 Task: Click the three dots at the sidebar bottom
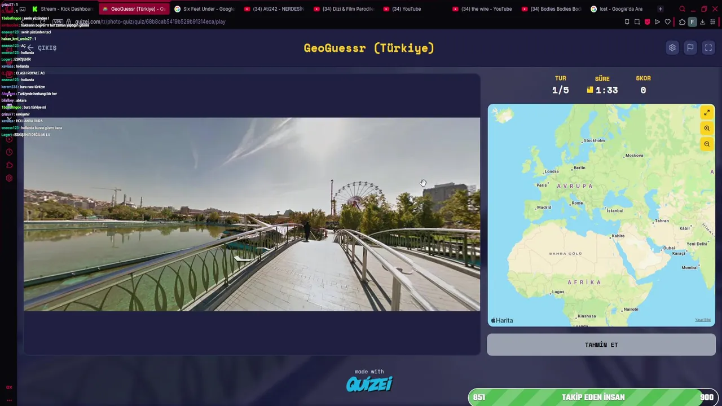[x=9, y=400]
